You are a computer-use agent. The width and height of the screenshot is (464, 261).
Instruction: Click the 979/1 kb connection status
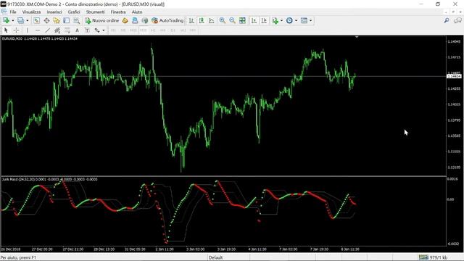tap(434, 257)
